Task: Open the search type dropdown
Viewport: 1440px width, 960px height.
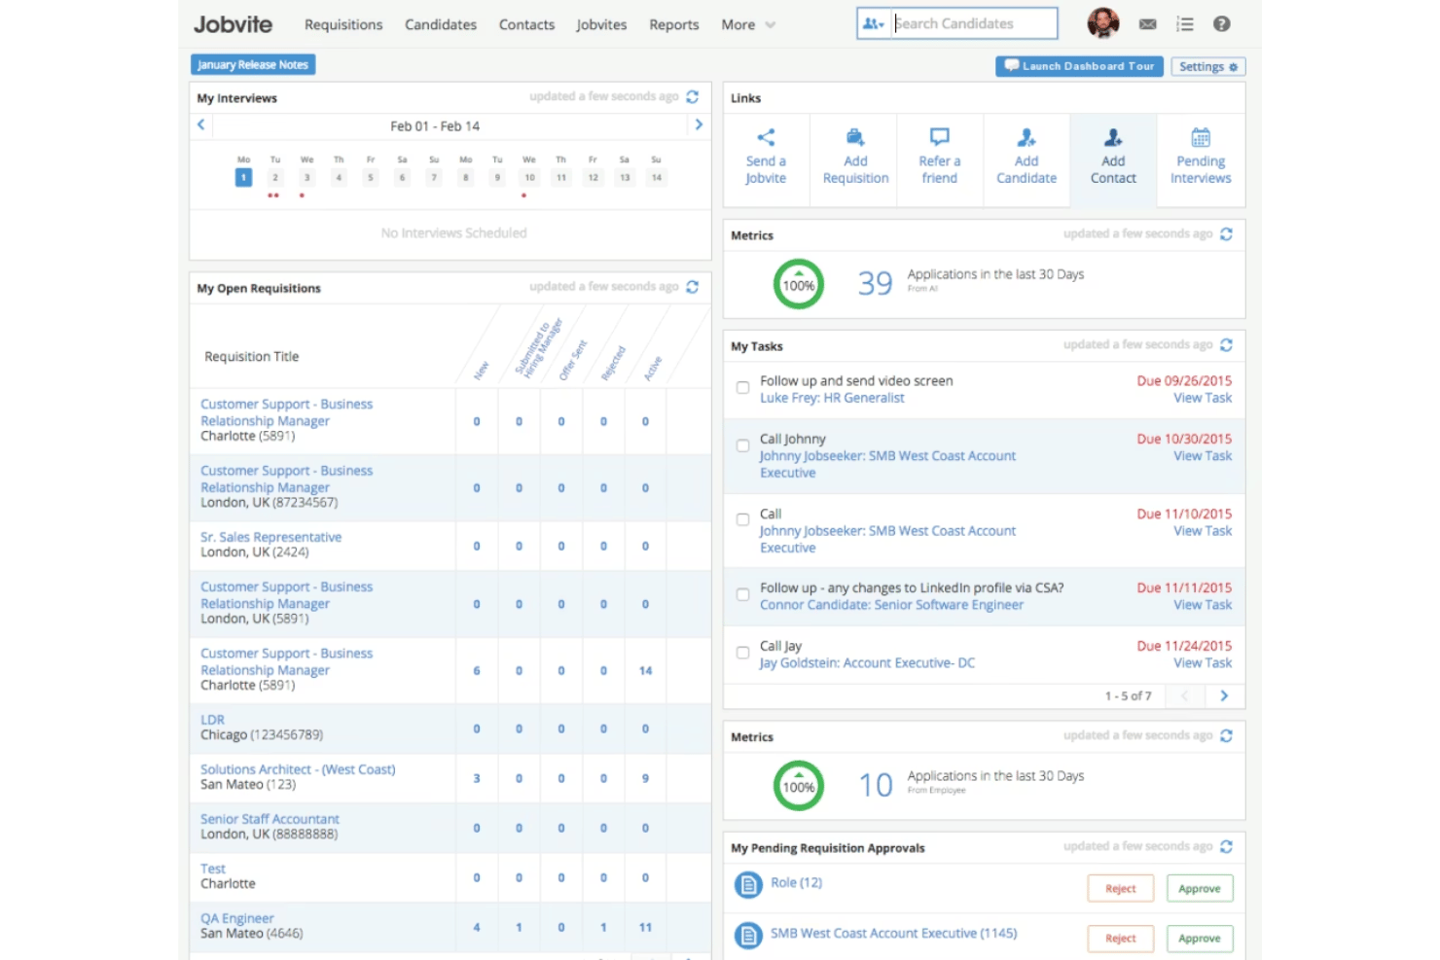Action: (874, 23)
